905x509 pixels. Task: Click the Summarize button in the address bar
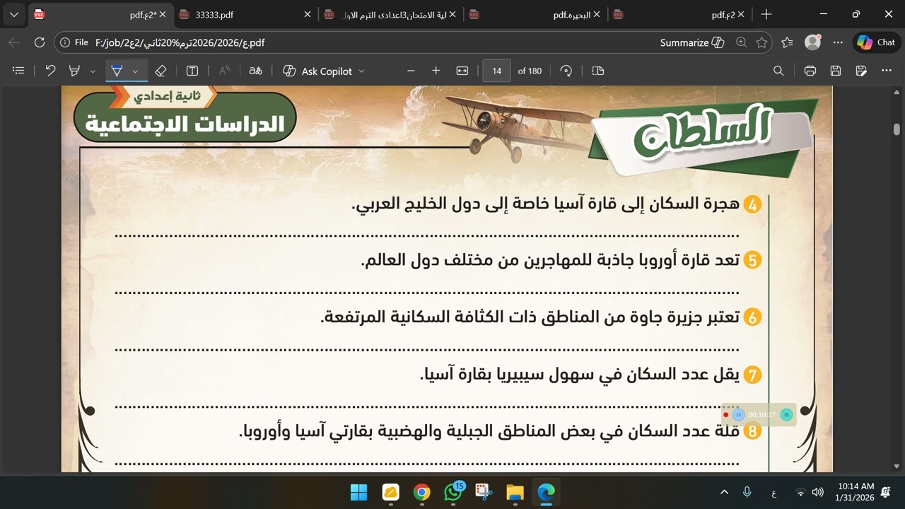692,42
